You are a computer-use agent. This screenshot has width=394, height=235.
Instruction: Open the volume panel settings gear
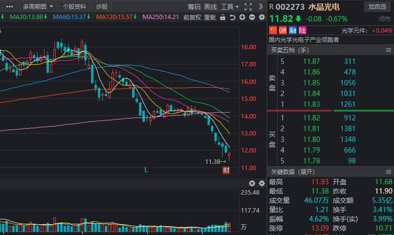pos(262,183)
